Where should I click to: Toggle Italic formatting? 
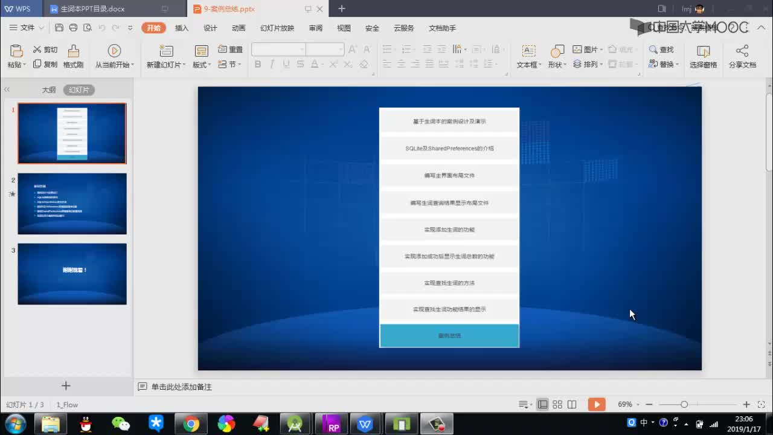pos(272,64)
